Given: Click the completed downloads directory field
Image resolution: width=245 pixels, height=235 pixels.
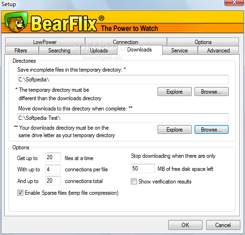Looking at the screenshot, I should 123,118.
